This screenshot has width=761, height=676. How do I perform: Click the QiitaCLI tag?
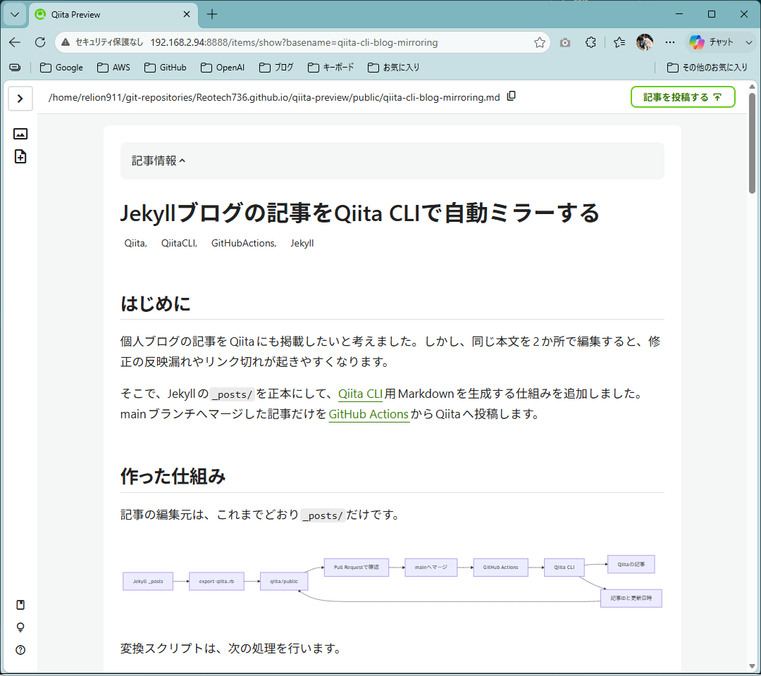pos(179,244)
